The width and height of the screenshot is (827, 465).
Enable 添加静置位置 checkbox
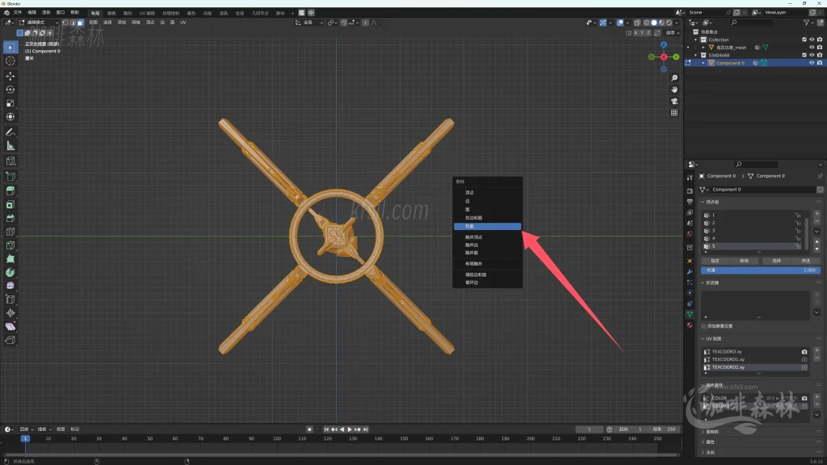(703, 325)
